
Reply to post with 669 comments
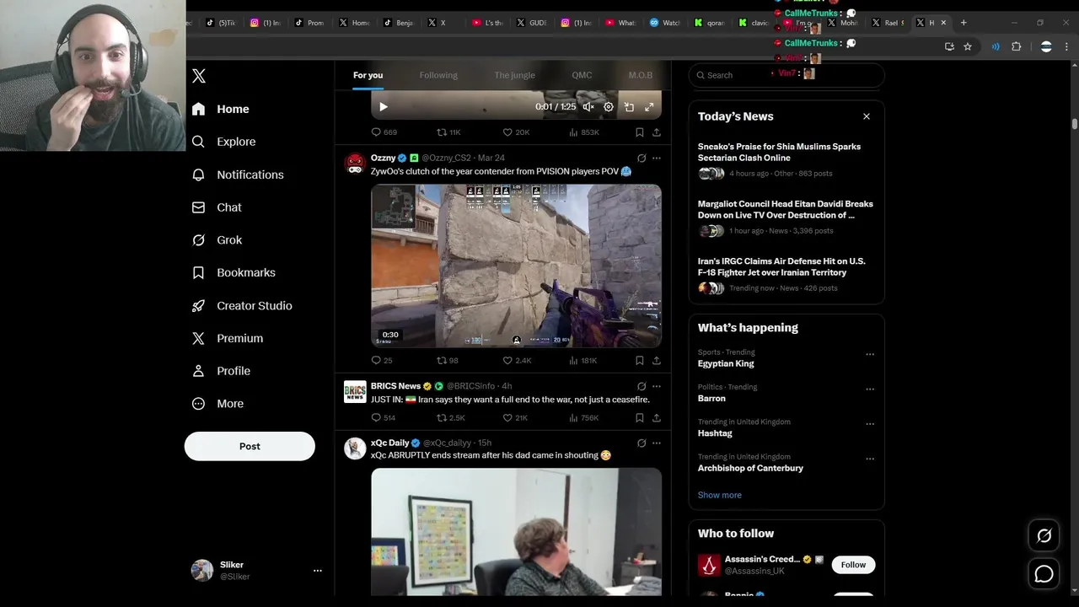click(384, 132)
